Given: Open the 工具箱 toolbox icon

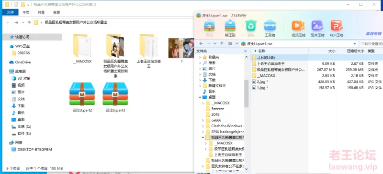Looking at the screenshot, I should (x=270, y=28).
